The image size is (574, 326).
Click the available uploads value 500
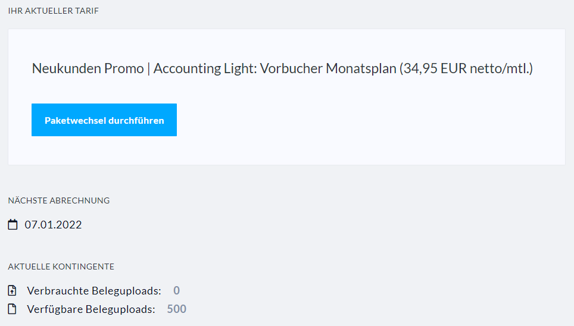point(176,309)
